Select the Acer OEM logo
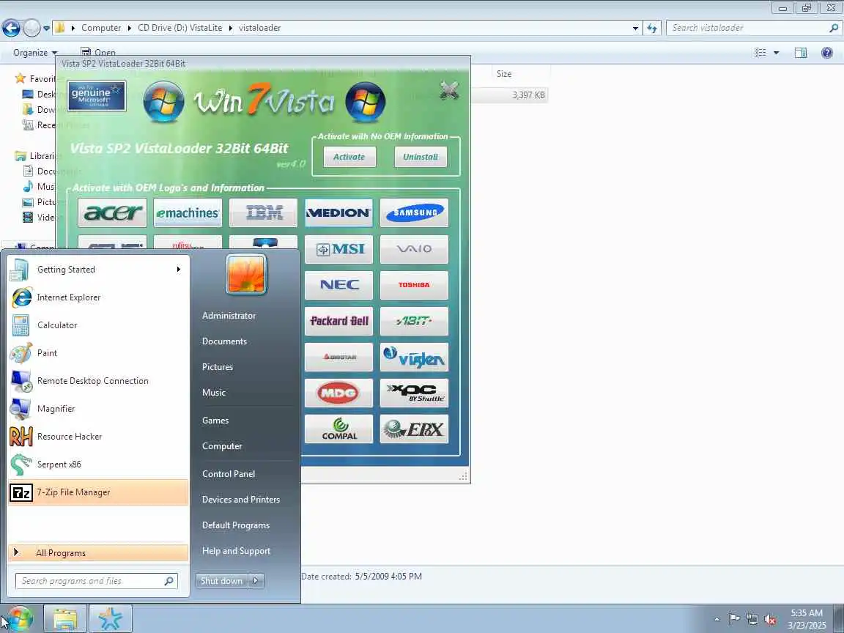 pyautogui.click(x=112, y=212)
